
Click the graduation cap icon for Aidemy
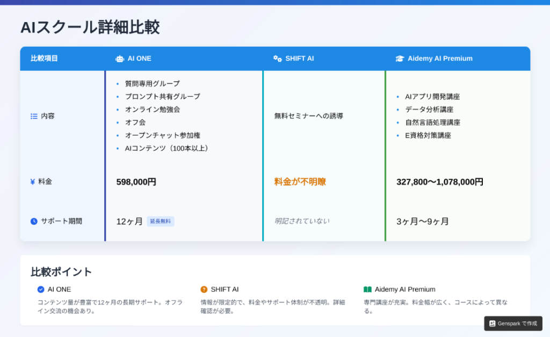pos(400,59)
